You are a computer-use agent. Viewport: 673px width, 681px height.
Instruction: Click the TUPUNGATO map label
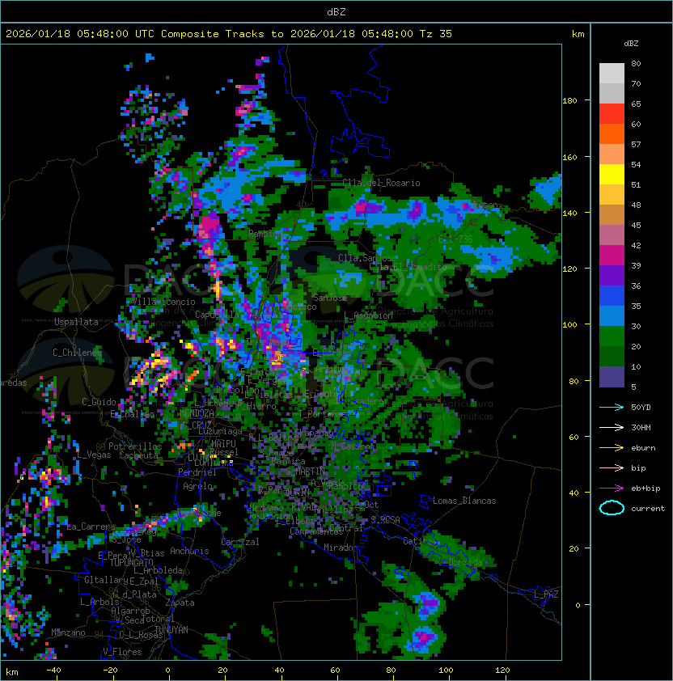[x=131, y=562]
